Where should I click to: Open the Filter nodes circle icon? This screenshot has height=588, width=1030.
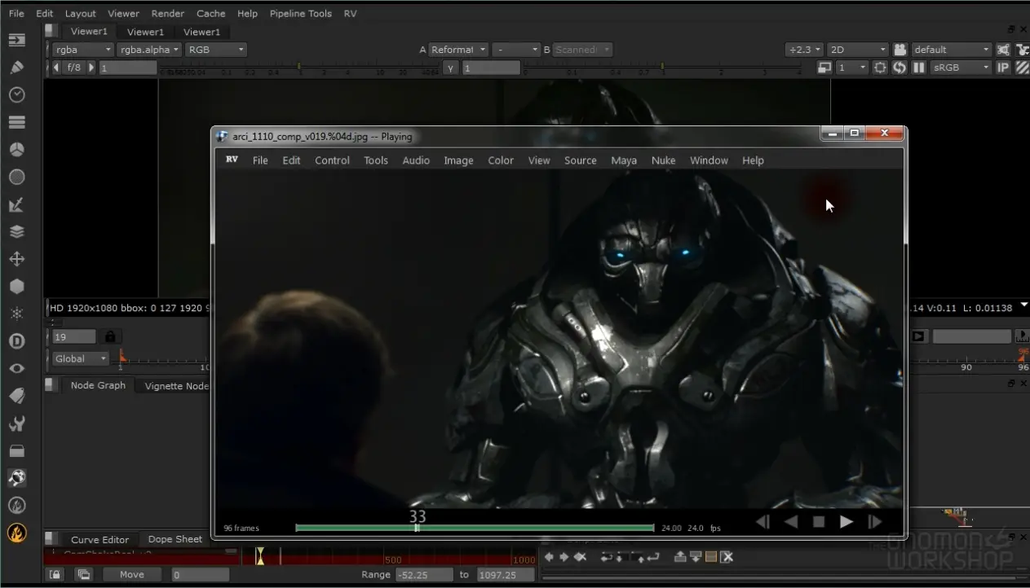pyautogui.click(x=16, y=177)
